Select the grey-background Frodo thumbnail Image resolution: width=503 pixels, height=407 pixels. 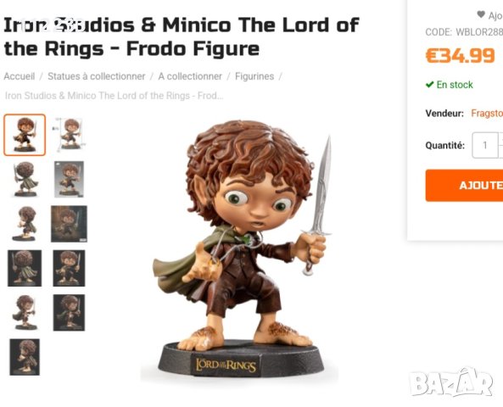pyautogui.click(x=70, y=179)
